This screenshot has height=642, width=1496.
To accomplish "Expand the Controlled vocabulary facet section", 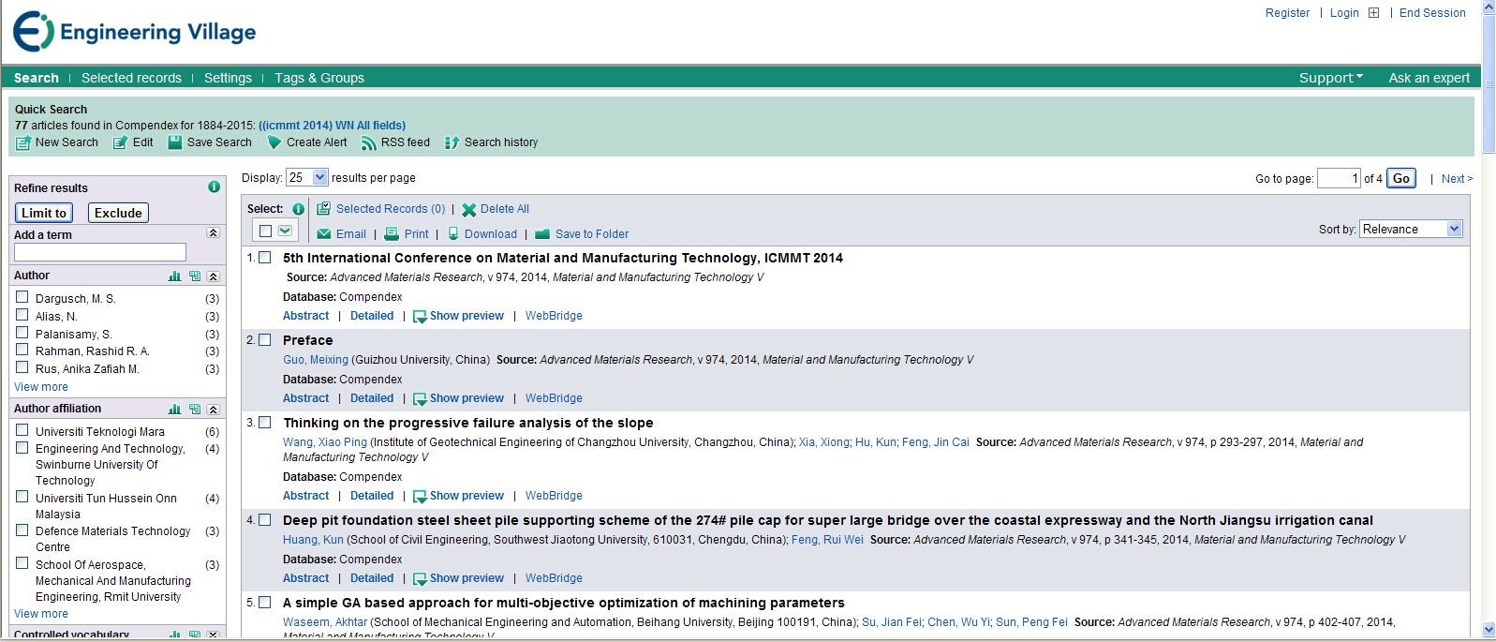I will (x=214, y=635).
